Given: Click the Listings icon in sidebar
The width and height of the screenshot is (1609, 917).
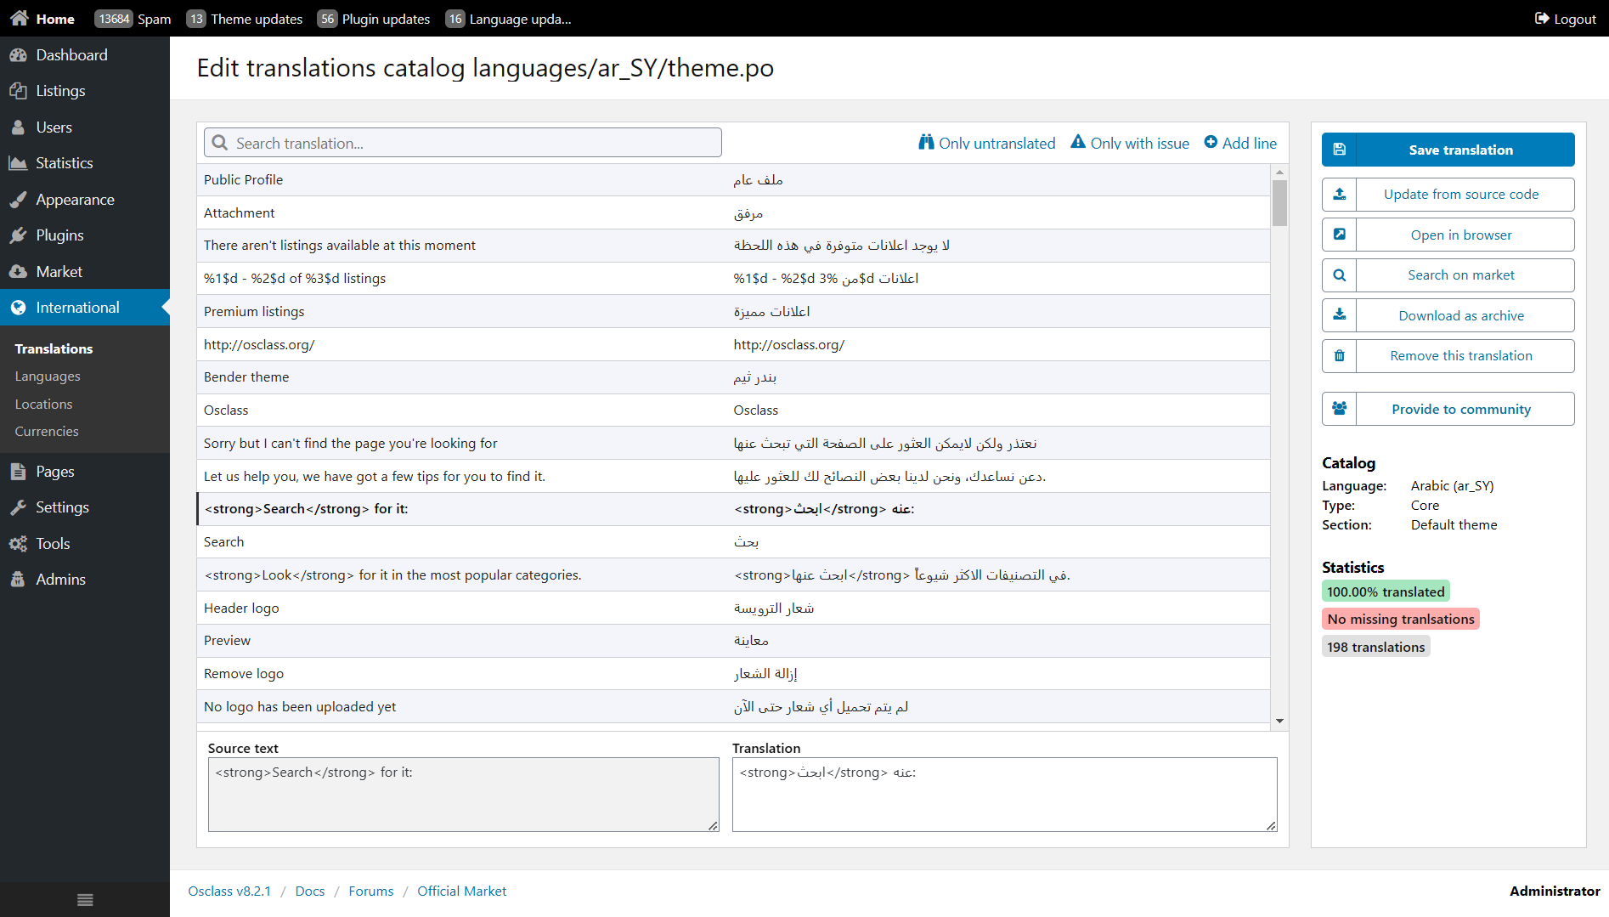Looking at the screenshot, I should click(x=18, y=91).
